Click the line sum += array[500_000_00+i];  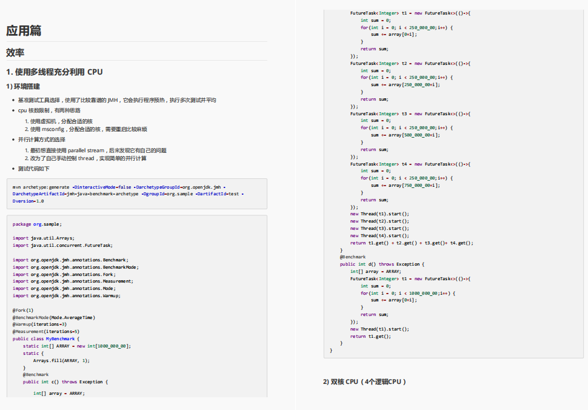pyautogui.click(x=406, y=135)
